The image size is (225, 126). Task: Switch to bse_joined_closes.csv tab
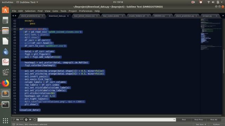click(x=84, y=16)
